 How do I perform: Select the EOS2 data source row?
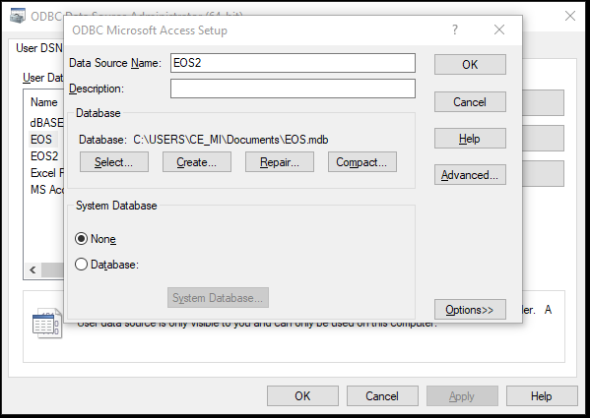point(44,155)
